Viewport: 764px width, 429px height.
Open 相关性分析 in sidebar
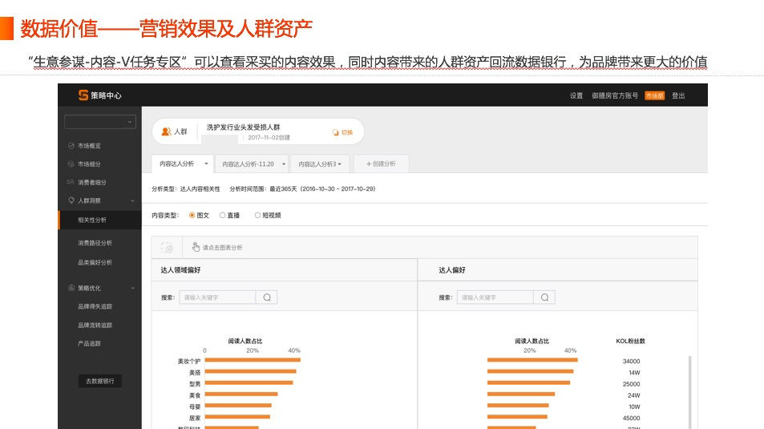pyautogui.click(x=92, y=220)
